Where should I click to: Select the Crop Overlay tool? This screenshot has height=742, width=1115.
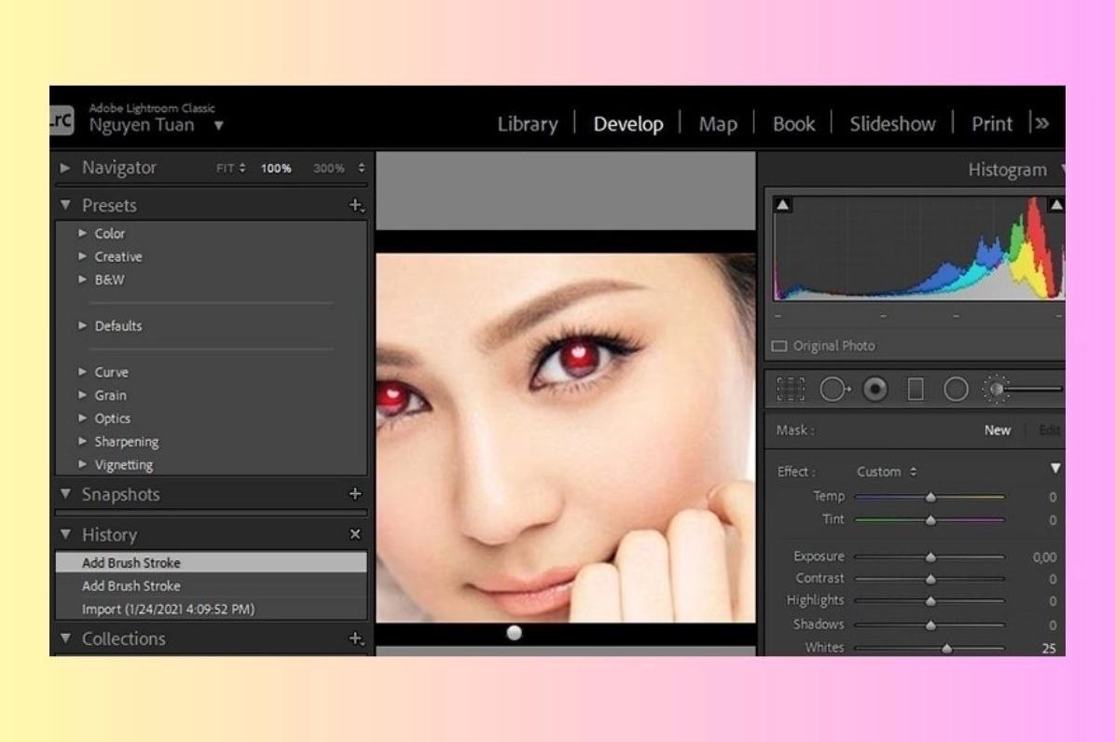pos(791,390)
